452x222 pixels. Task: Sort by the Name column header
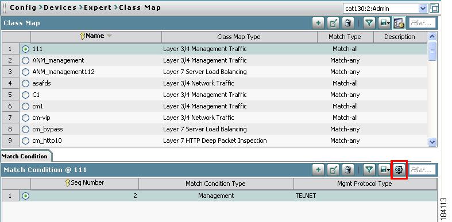tap(96, 36)
